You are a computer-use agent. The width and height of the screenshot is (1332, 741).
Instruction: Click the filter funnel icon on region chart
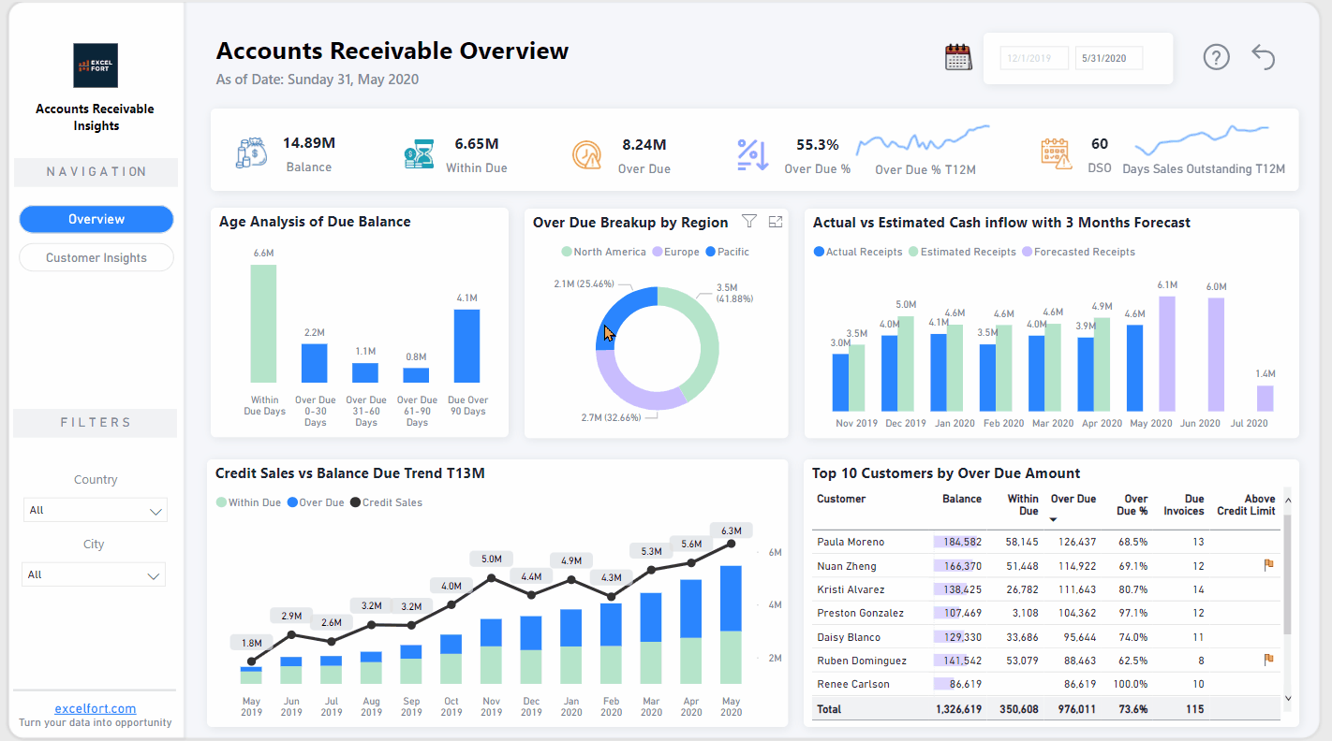coord(748,222)
